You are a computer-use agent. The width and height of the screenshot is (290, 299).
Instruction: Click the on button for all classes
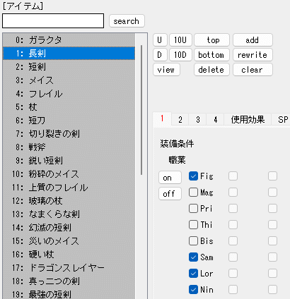pyautogui.click(x=170, y=178)
